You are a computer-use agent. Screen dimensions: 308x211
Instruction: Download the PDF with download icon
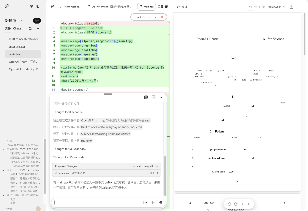coord(291,7)
